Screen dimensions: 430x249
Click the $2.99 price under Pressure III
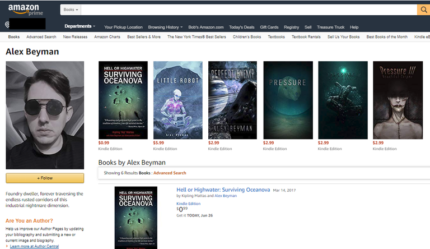(x=378, y=142)
